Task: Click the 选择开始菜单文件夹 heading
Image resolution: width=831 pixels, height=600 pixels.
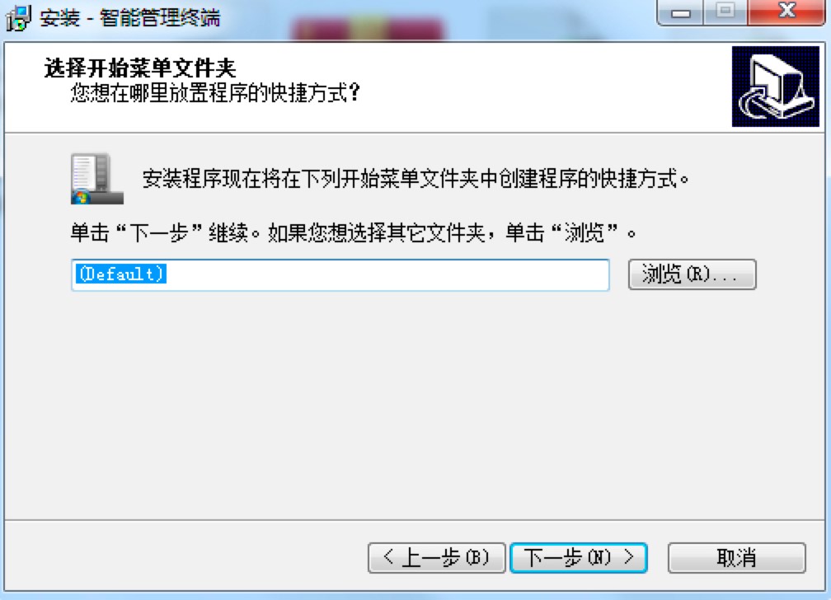Action: [140, 68]
